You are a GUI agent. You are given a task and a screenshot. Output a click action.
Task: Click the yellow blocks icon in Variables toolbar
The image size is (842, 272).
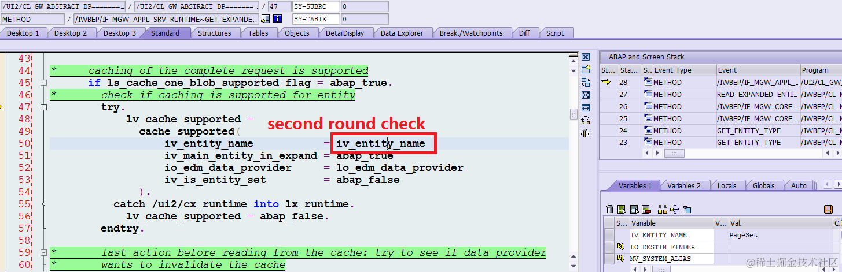click(663, 209)
